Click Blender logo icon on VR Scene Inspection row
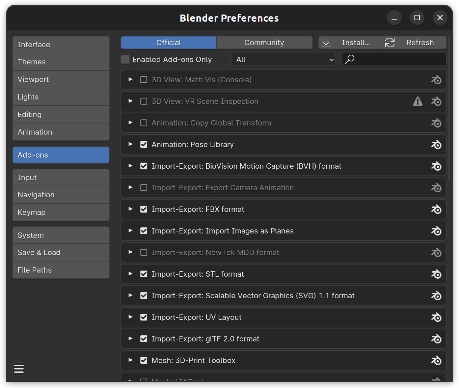 tap(436, 102)
